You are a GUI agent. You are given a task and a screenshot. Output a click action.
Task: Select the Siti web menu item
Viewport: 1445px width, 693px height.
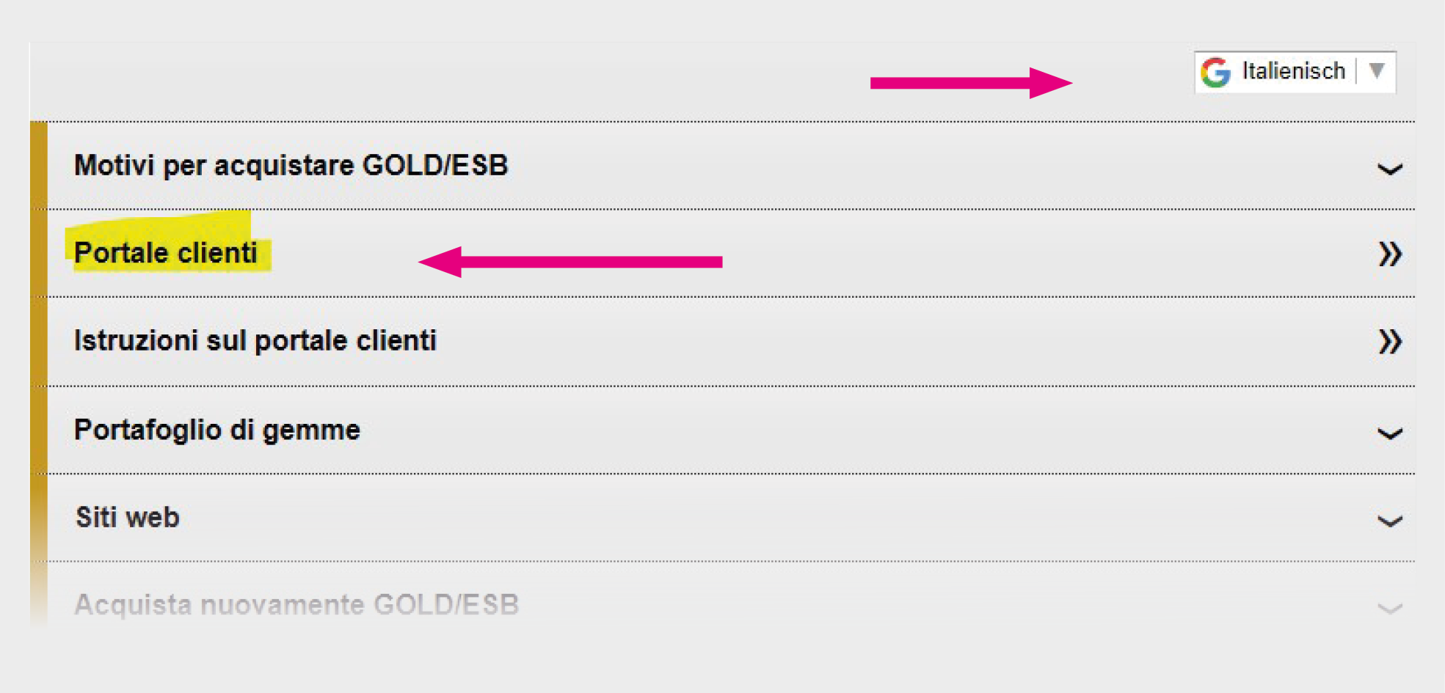[128, 518]
